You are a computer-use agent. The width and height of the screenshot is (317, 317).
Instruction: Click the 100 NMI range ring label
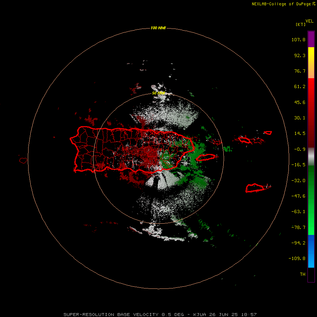point(158,28)
